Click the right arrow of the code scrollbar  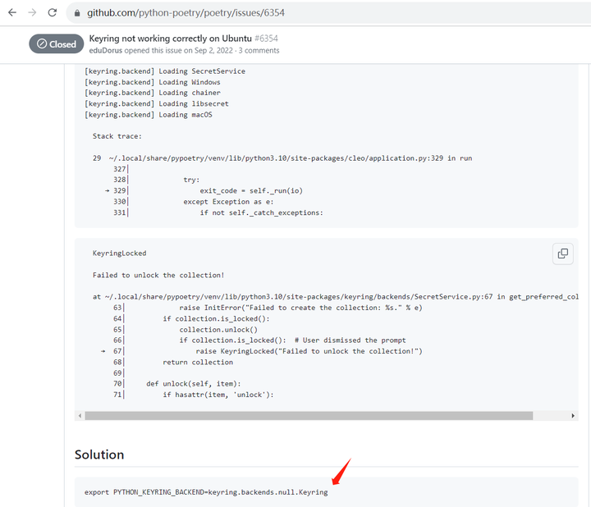click(x=573, y=415)
